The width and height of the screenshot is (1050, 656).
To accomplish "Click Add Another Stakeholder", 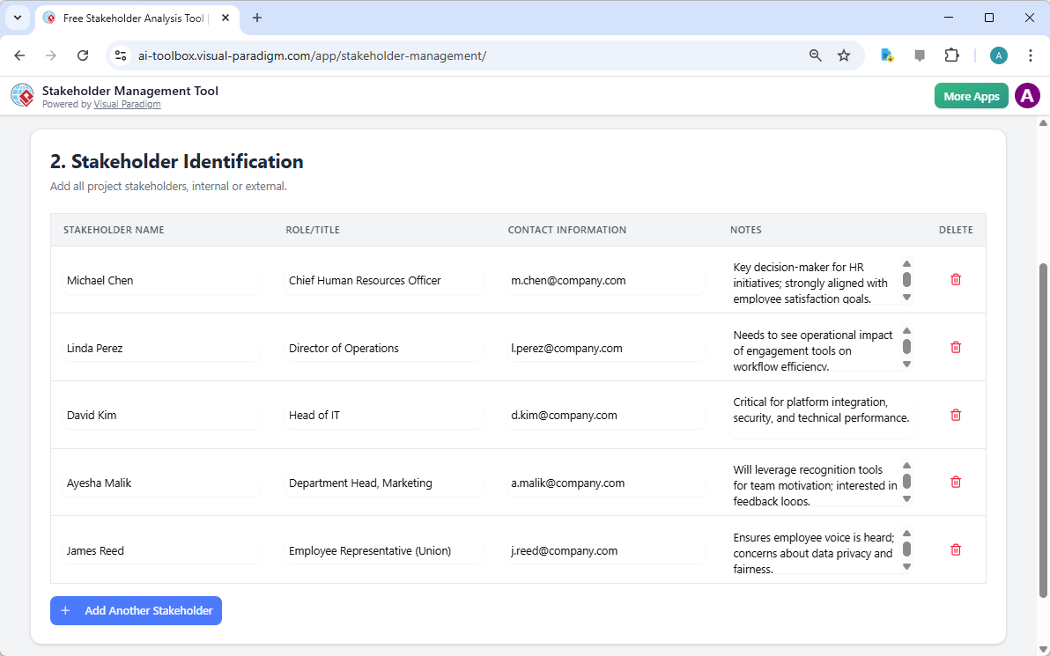I will [136, 610].
